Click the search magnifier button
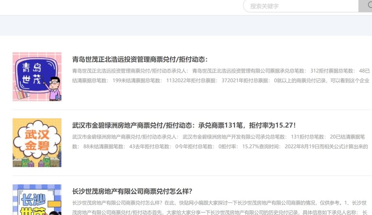Viewport: 372px width, 215px height. (366, 6)
